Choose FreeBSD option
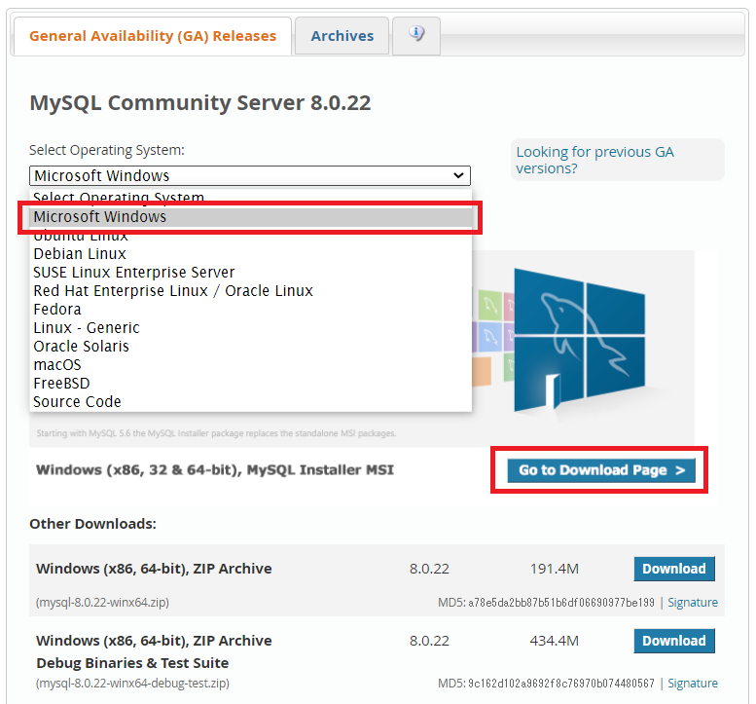The image size is (756, 704). click(251, 383)
